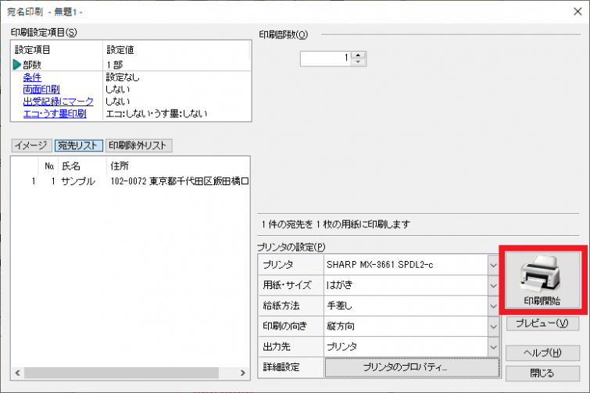Image resolution: width=590 pixels, height=393 pixels.
Task: Click right arrow of address list scrollbar
Action: (x=243, y=373)
